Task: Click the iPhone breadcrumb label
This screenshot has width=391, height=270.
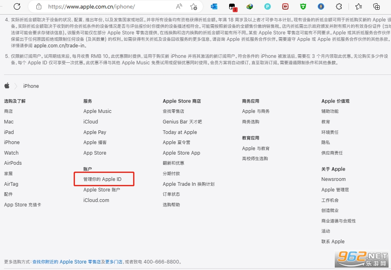Action: 31,86
